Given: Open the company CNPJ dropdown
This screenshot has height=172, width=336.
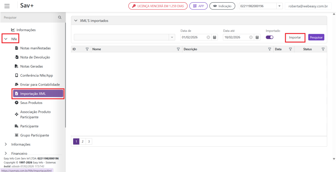Looking at the screenshot, I should click(x=279, y=6).
